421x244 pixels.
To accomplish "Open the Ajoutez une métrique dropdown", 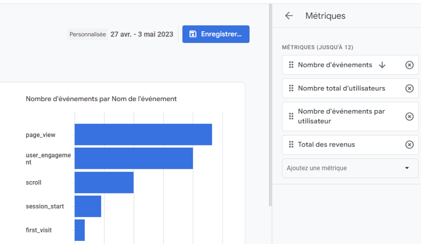I will pyautogui.click(x=350, y=168).
